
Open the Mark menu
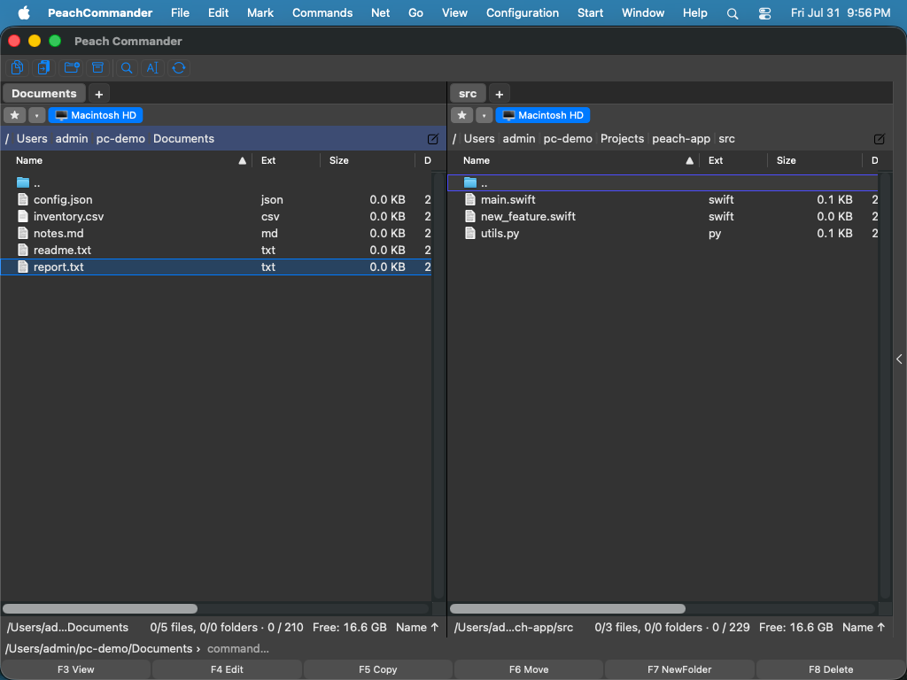pyautogui.click(x=260, y=12)
